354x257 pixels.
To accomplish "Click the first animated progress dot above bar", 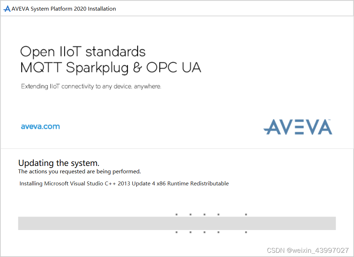I will click(177, 214).
